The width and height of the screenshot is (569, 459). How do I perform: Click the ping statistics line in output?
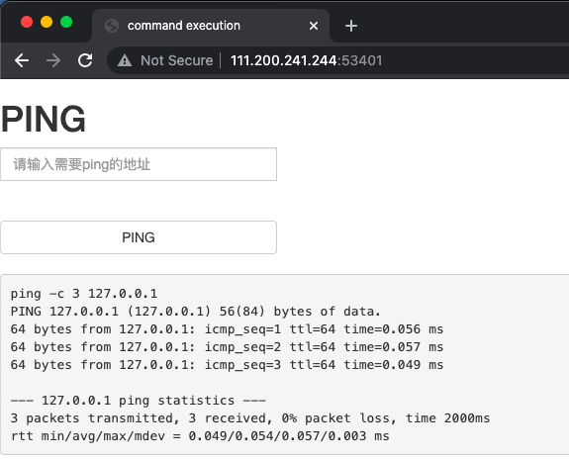(139, 401)
